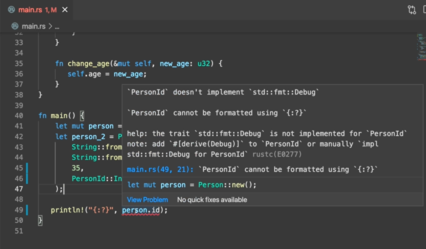Click the git change marker beside line 49

pyautogui.click(x=27, y=210)
